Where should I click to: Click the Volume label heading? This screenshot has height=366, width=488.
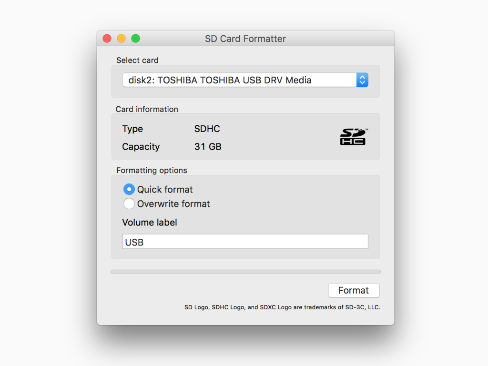tap(149, 223)
